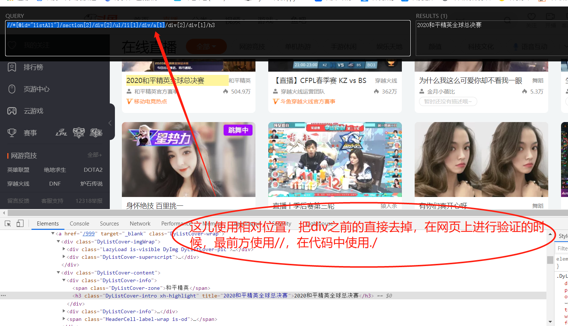Open the 华山论剑 stream thumbnail
This screenshot has width=568, height=326.
[335, 159]
